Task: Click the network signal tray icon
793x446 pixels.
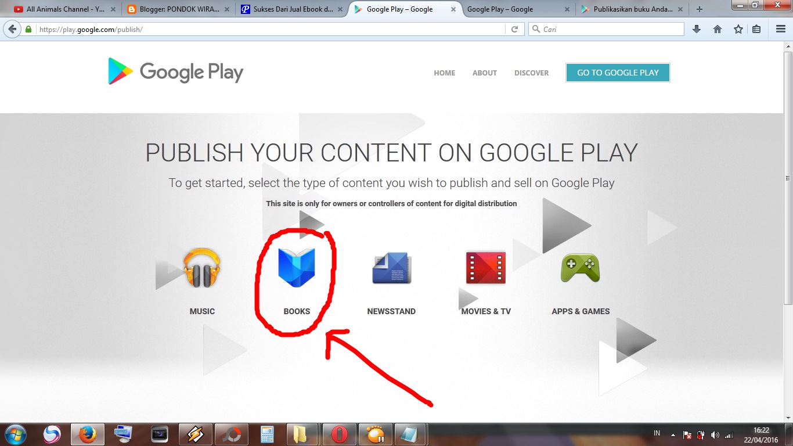Action: (730, 435)
